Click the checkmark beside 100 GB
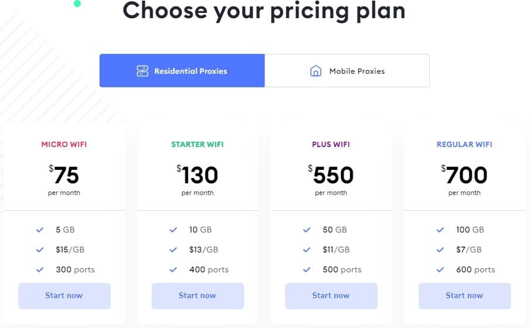This screenshot has width=531, height=328. [440, 230]
